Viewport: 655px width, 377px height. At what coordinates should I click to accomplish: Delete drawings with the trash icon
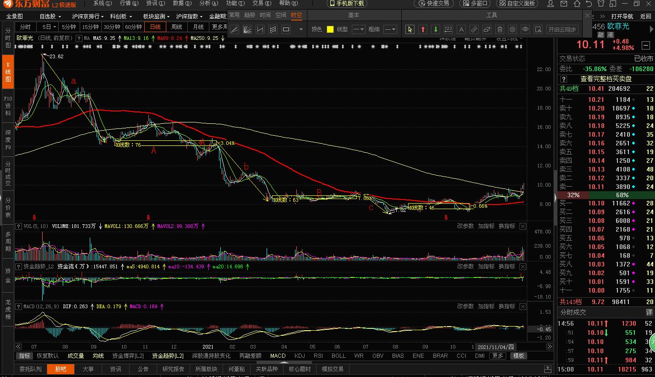[x=500, y=29]
